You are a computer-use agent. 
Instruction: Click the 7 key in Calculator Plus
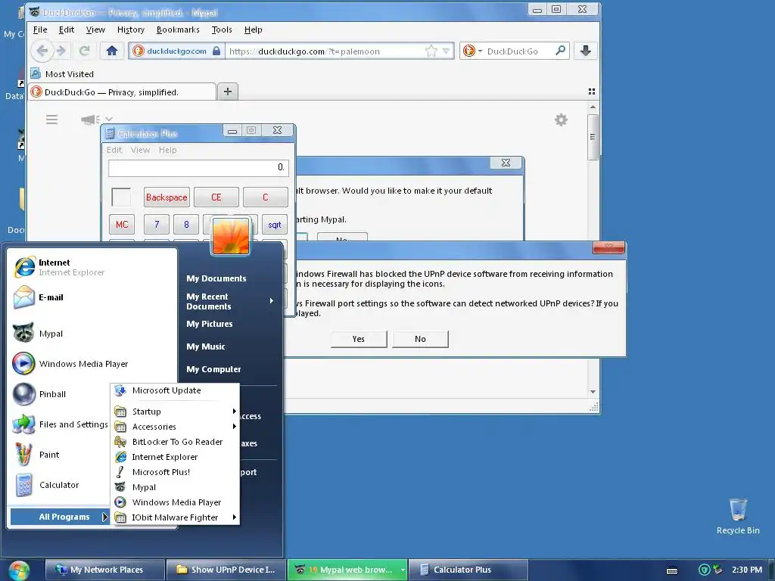157,225
